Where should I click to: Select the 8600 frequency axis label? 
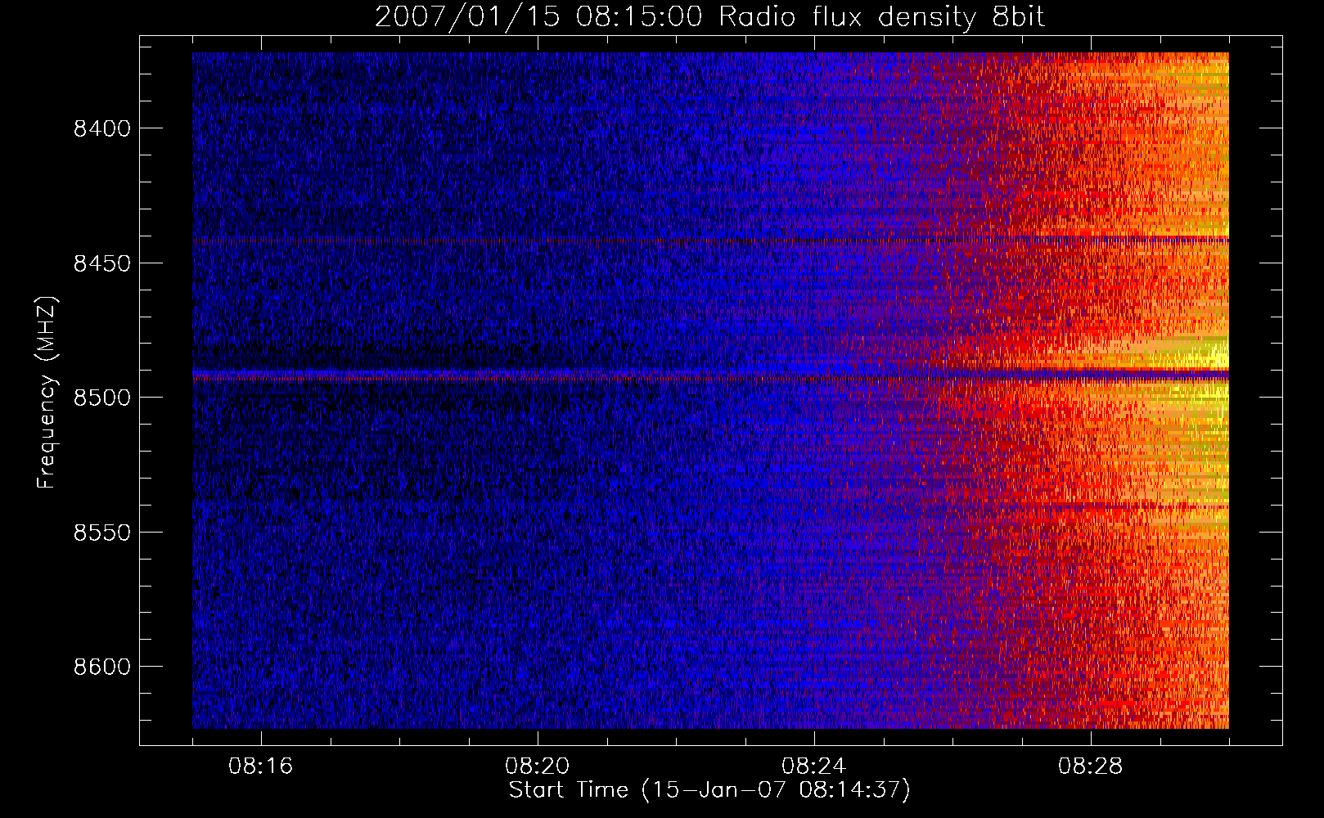pyautogui.click(x=102, y=667)
